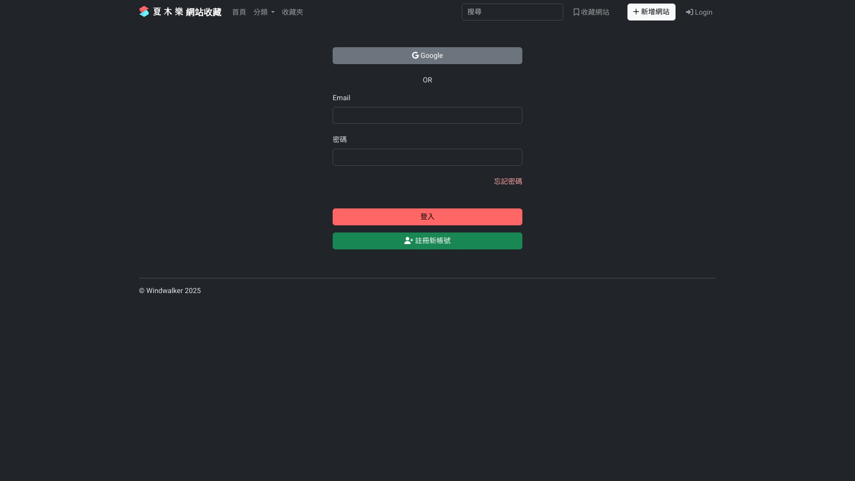Click the add-user icon on the register button

[x=408, y=240]
